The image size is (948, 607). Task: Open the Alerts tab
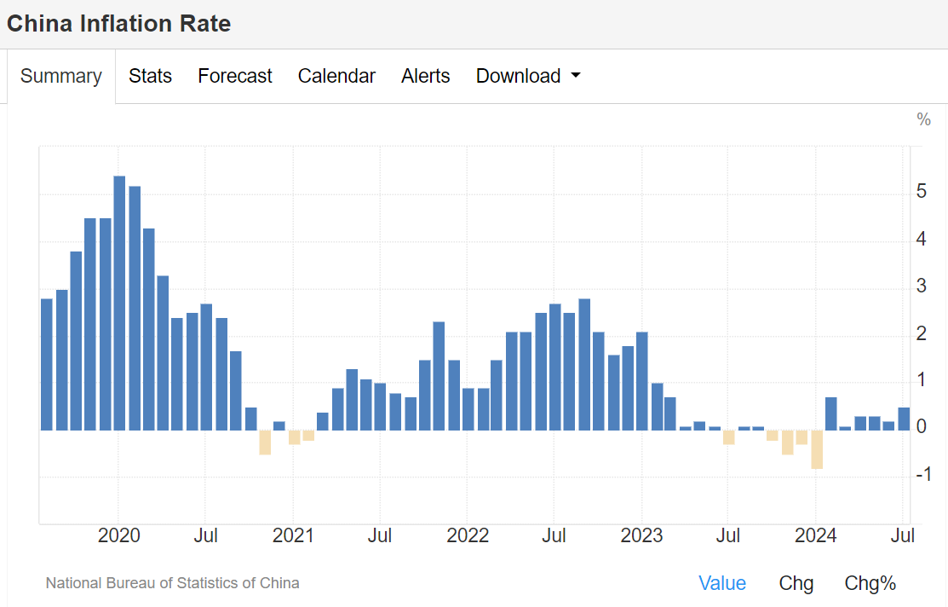tap(426, 76)
